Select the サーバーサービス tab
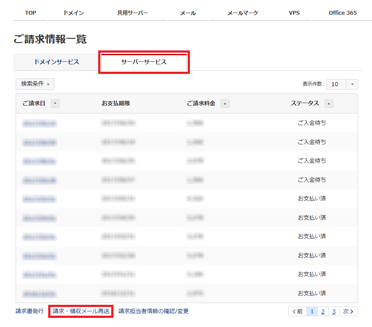 point(143,62)
